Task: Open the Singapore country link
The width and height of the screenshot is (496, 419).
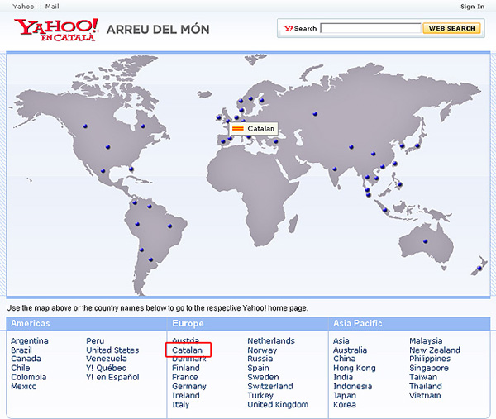Action: [429, 368]
